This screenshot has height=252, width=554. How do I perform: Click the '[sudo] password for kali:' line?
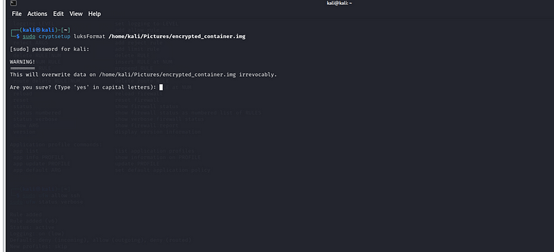click(x=50, y=49)
